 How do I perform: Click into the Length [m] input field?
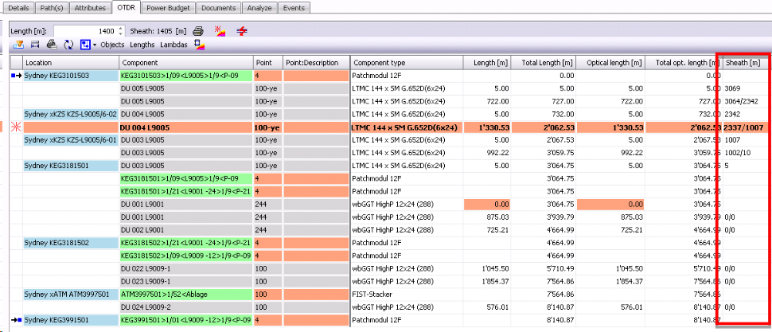86,31
